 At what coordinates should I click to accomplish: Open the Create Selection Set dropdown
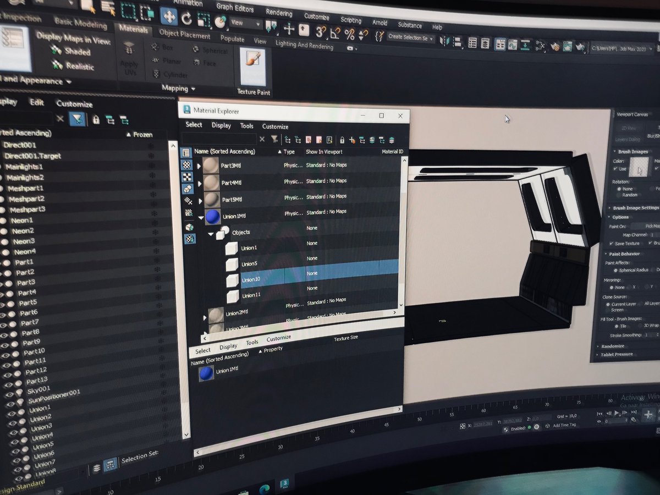411,38
